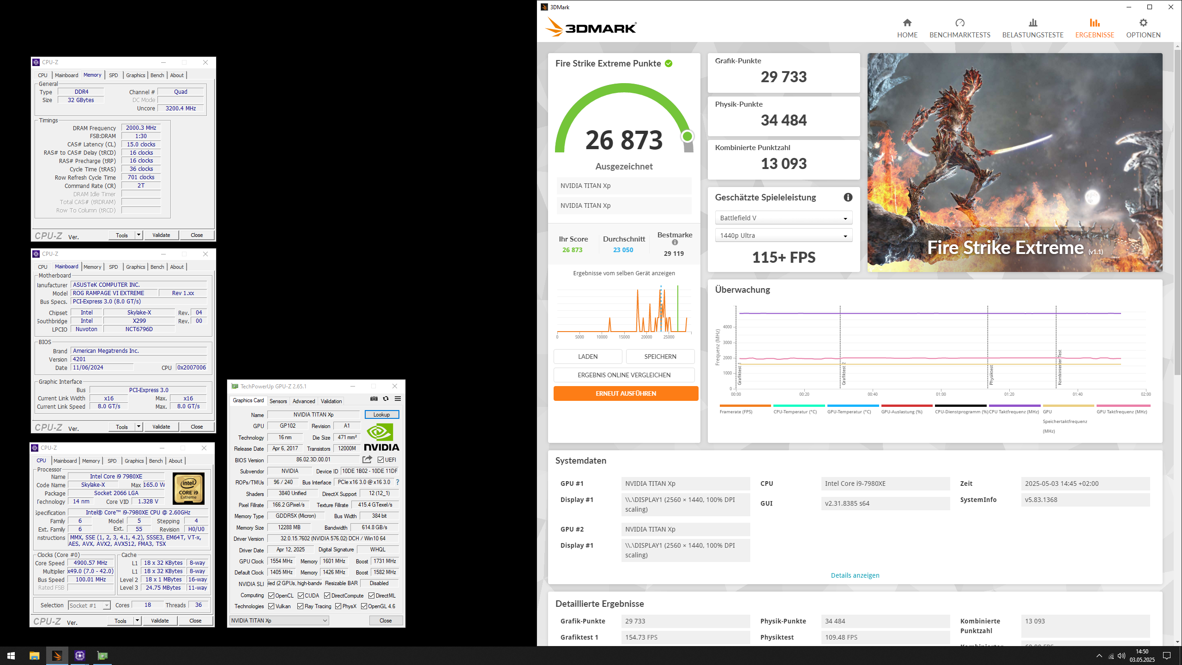Toggle the Ray Tracing checkbox
This screenshot has height=665, width=1182.
coord(301,606)
